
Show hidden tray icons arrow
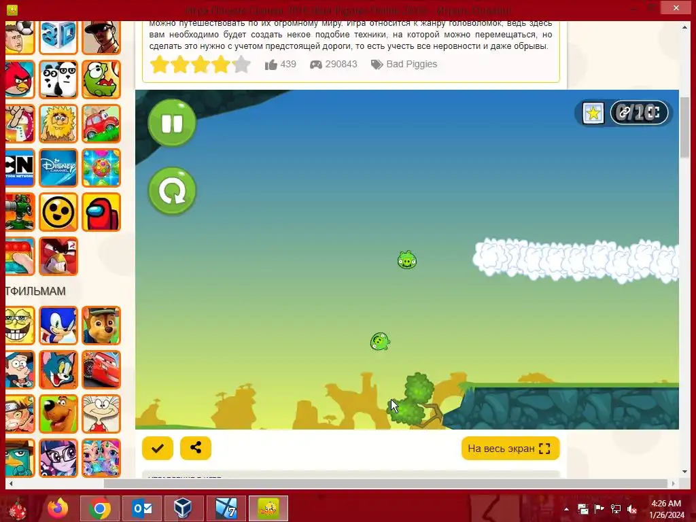[x=566, y=509]
